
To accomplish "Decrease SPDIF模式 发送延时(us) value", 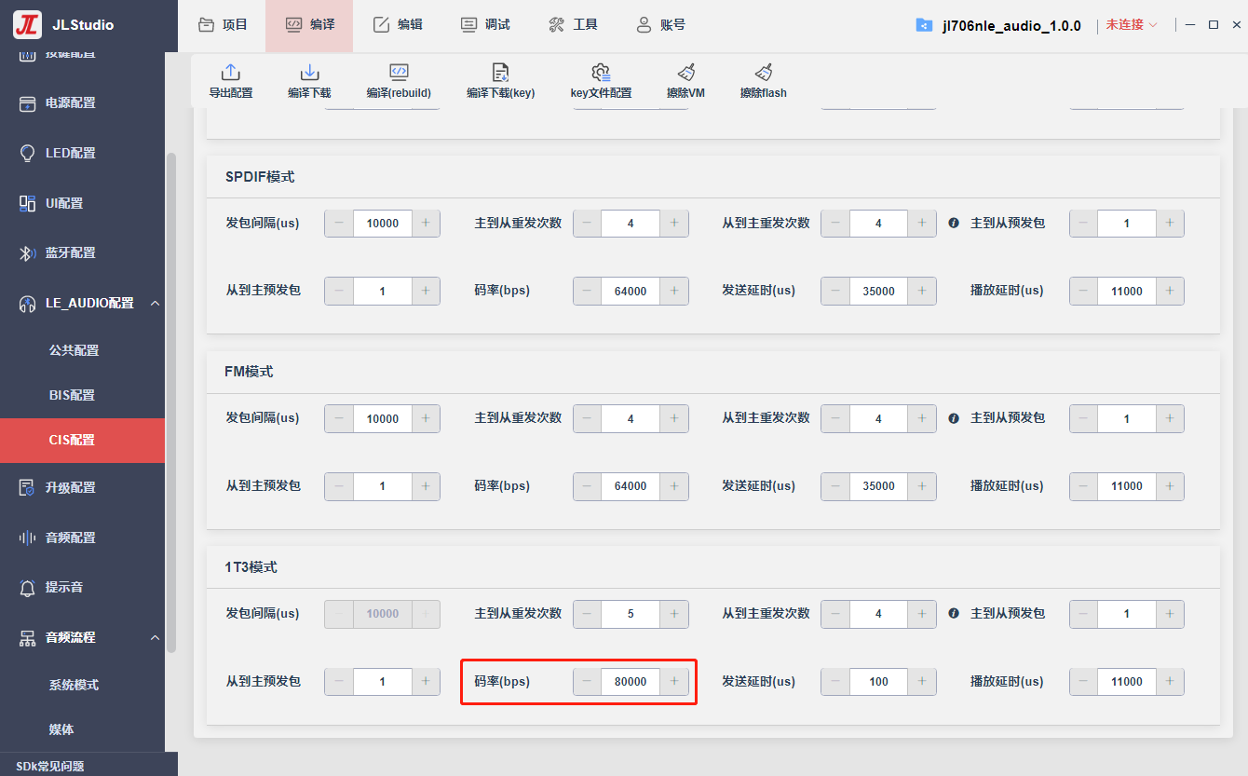I will point(835,291).
